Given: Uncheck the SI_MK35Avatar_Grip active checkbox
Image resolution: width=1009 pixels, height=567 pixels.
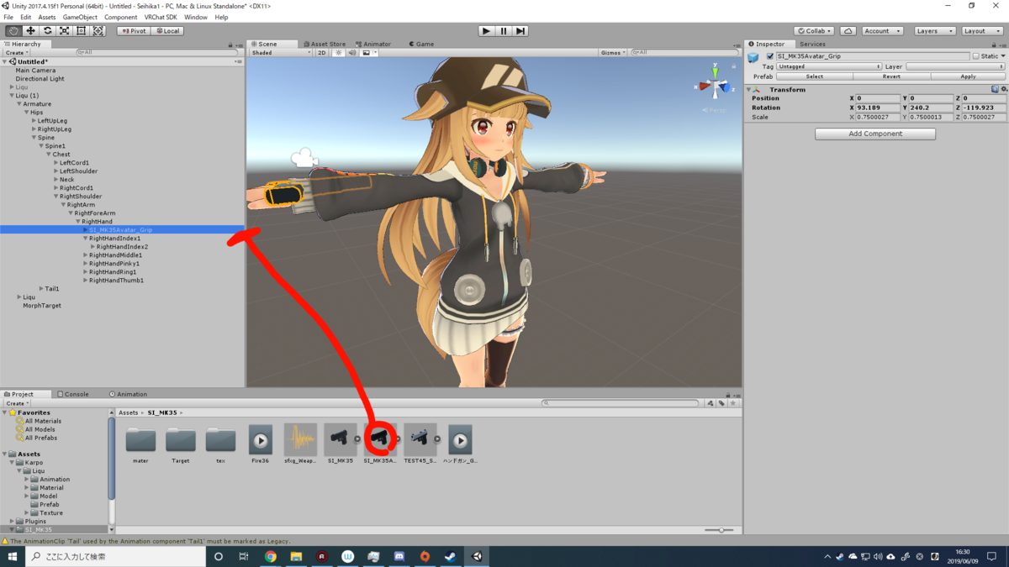Looking at the screenshot, I should coord(770,56).
